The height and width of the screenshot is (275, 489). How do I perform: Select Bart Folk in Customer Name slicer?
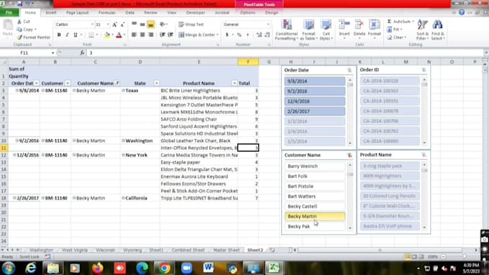click(315, 177)
